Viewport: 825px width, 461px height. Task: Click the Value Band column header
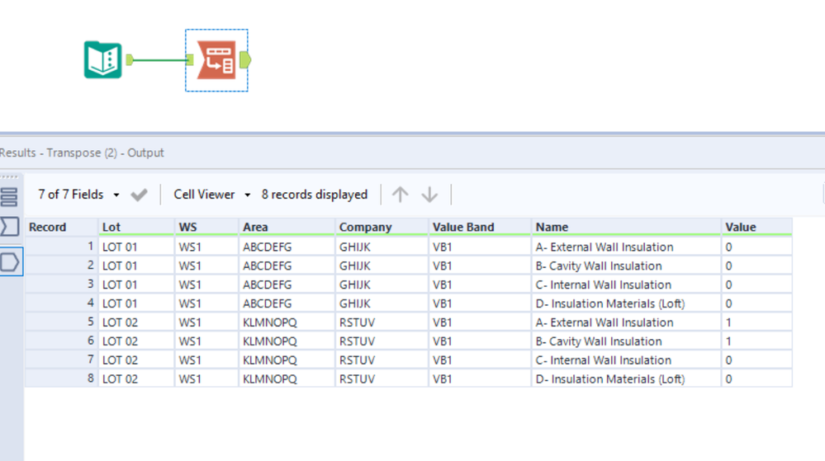pyautogui.click(x=480, y=227)
